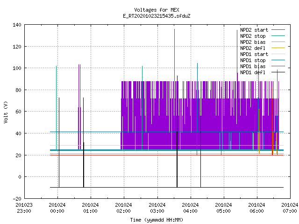299x224 pixels.
Task: Click the y-axis tick label 120
Action: pos(17,47)
